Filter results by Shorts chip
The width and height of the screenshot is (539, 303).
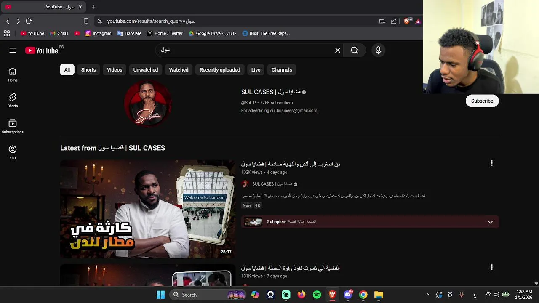88,70
